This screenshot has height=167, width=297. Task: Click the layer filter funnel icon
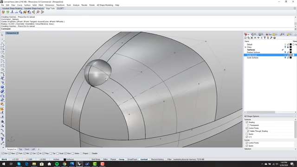pyautogui.click(x=265, y=38)
